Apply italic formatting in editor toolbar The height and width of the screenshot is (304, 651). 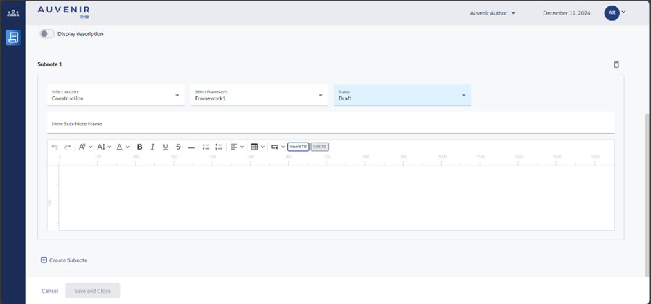152,147
